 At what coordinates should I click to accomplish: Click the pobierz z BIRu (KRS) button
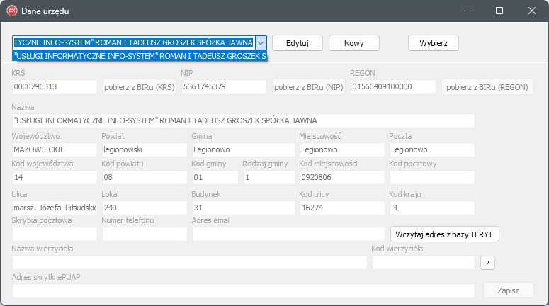139,87
